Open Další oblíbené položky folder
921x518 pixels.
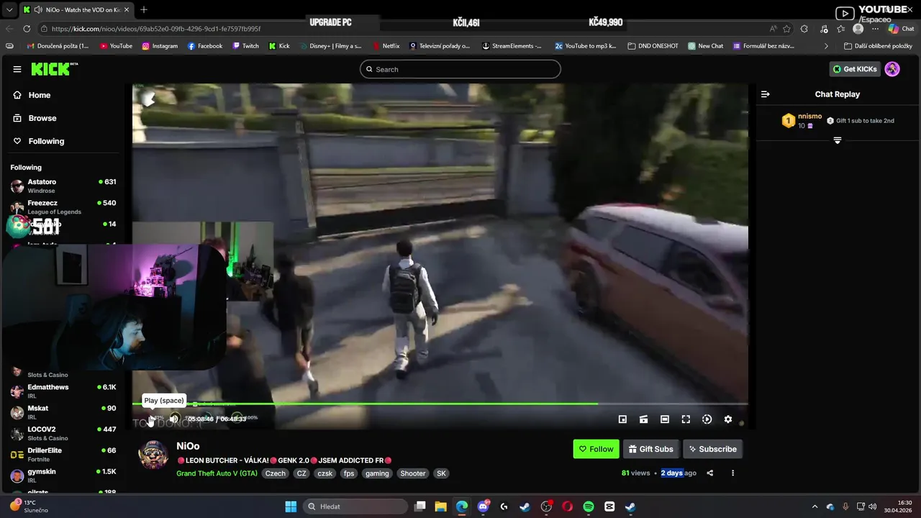tap(878, 46)
